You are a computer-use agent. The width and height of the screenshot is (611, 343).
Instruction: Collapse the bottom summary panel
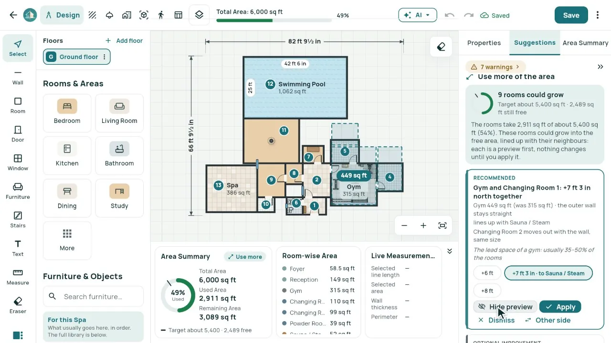pos(449,251)
